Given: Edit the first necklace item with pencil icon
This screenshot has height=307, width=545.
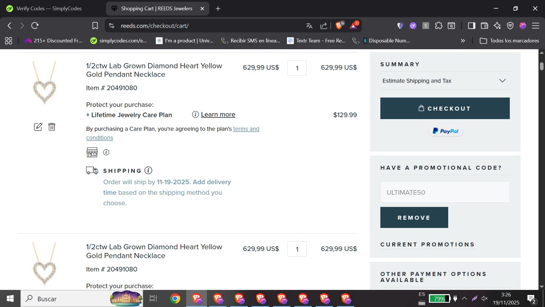Looking at the screenshot, I should [x=38, y=127].
